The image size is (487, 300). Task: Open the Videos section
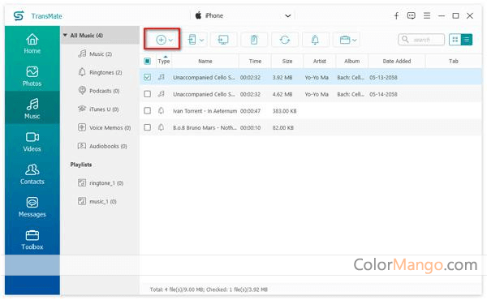click(32, 141)
